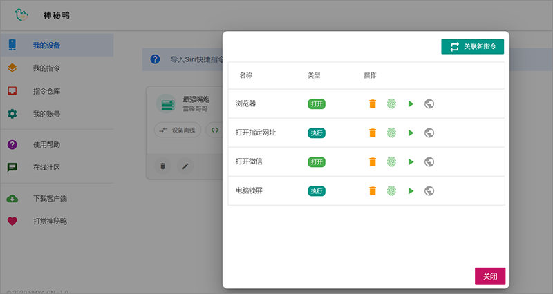Delete the 浏览器 command with trash icon
Viewport: 553px width, 294px height.
[x=373, y=104]
